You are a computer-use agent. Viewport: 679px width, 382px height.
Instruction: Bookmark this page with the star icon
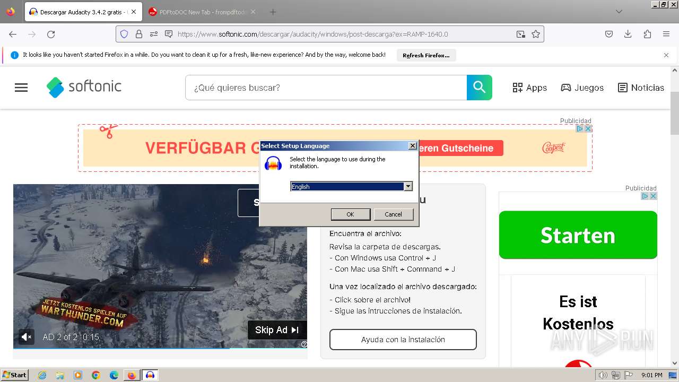536,34
